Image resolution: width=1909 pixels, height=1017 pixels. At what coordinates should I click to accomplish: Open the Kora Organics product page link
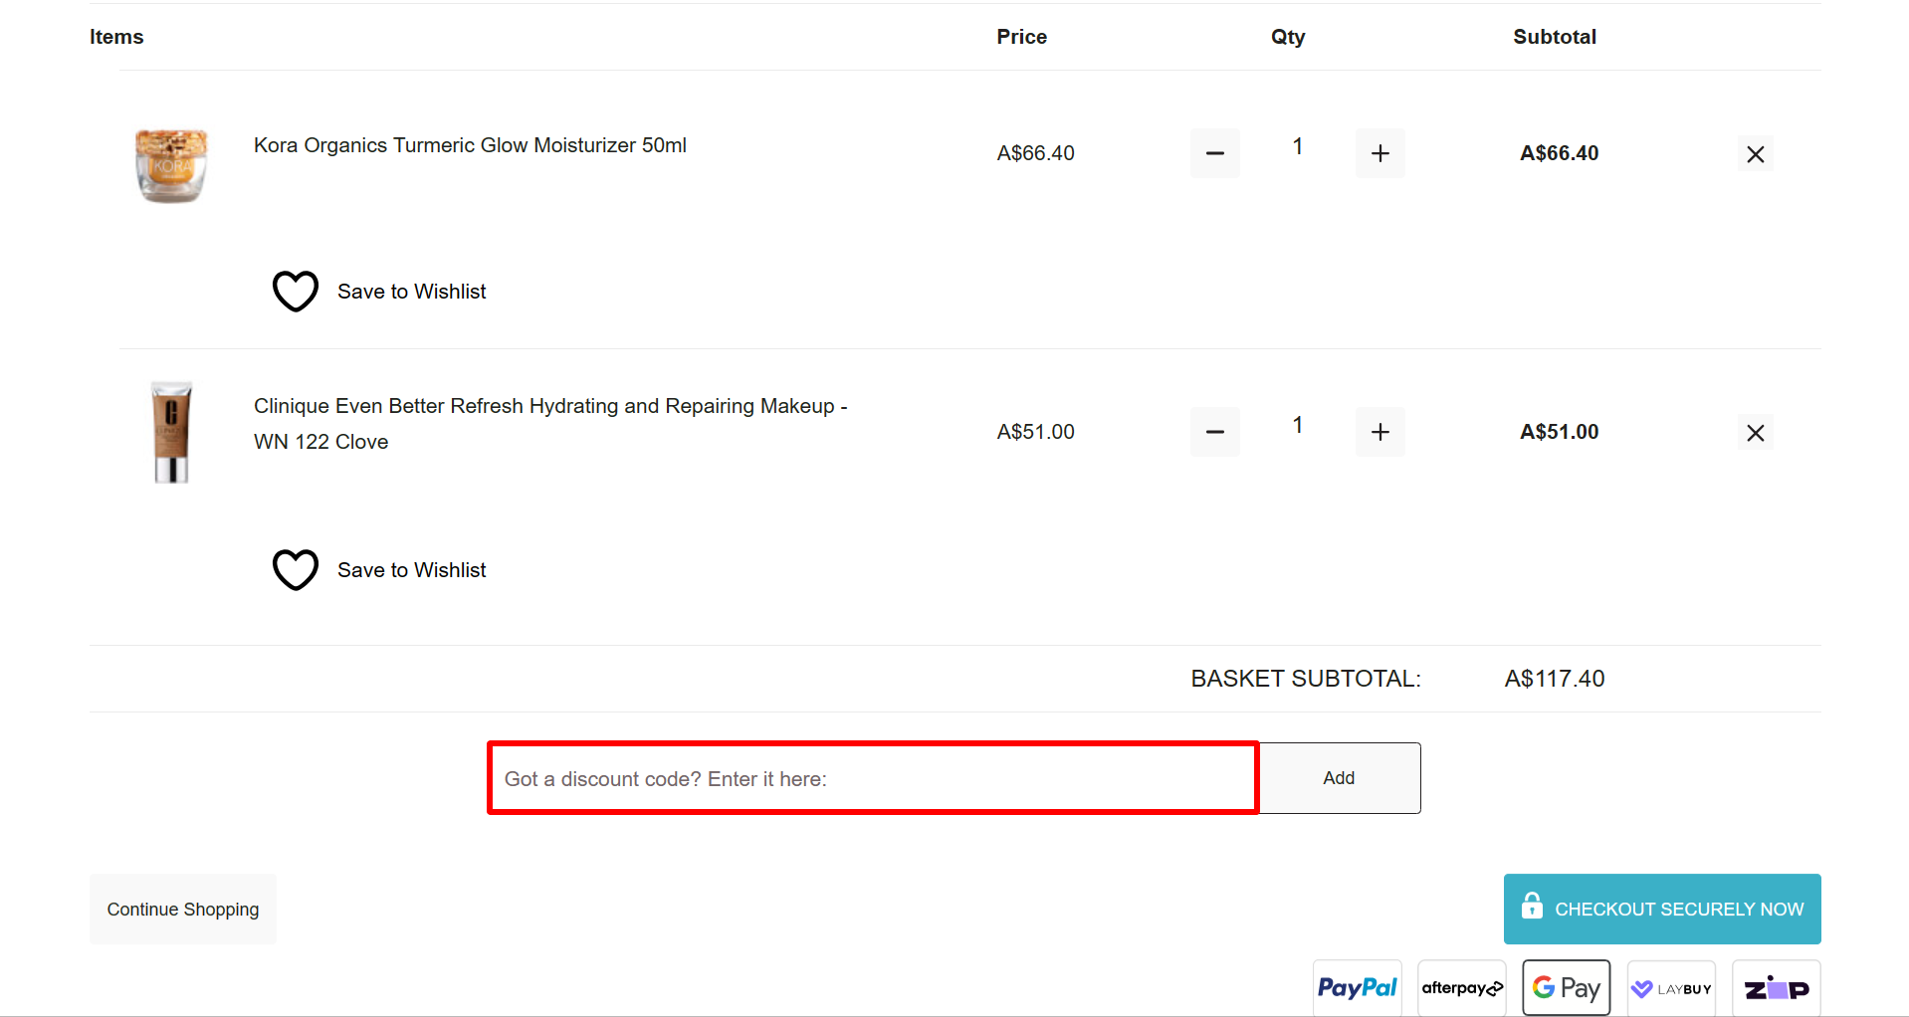pyautogui.click(x=469, y=144)
